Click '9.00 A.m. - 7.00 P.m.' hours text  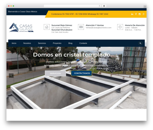click(133, 30)
